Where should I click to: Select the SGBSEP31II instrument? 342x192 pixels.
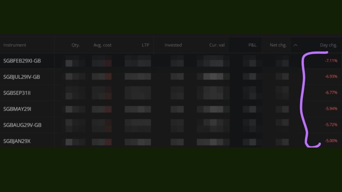click(x=17, y=93)
